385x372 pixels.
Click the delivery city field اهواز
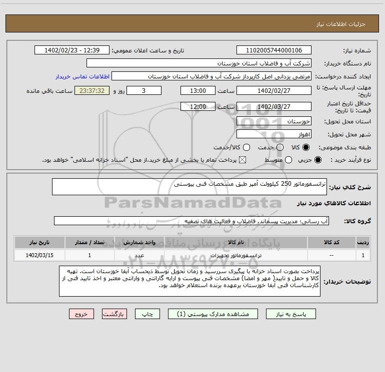point(274,134)
